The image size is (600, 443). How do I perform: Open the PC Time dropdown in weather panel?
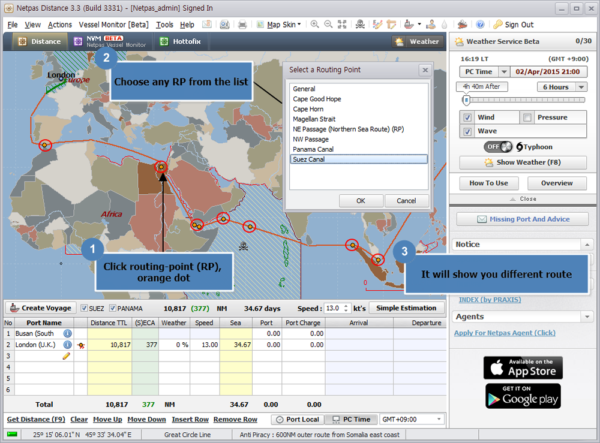[504, 71]
